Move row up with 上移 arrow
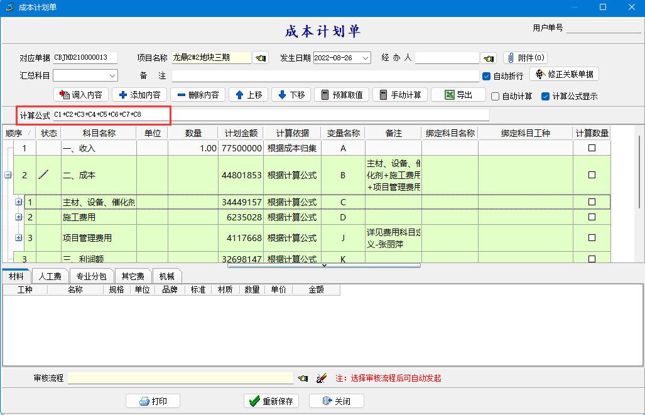Viewport: 645px width, 415px height. click(248, 95)
